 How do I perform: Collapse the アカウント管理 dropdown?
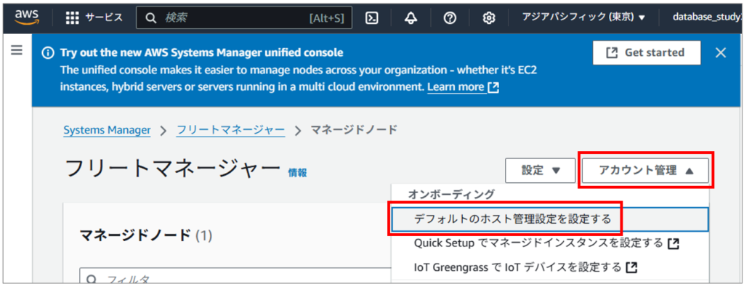tap(646, 171)
